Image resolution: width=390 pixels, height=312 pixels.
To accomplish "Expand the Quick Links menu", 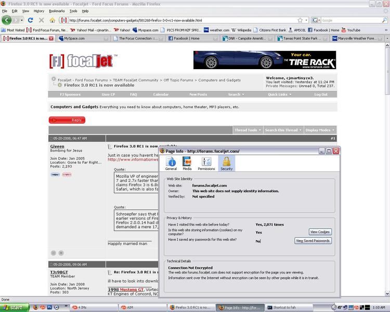I will pyautogui.click(x=280, y=95).
